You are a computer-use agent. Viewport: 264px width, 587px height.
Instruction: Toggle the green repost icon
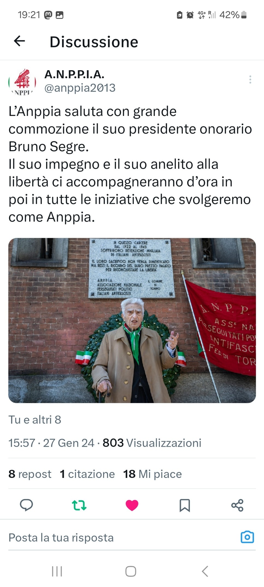point(79,505)
